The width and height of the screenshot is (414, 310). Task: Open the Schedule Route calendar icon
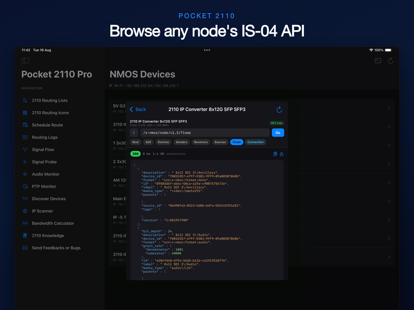25,125
